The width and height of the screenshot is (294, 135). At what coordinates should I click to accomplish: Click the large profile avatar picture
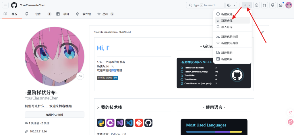tap(55, 56)
